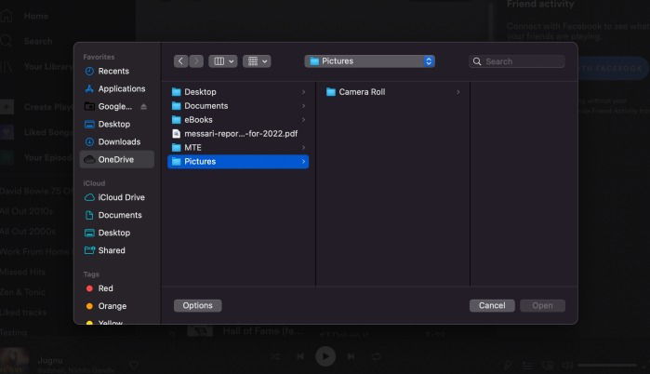
Task: Open Home in the Spotify sidebar
Action: (x=25, y=16)
